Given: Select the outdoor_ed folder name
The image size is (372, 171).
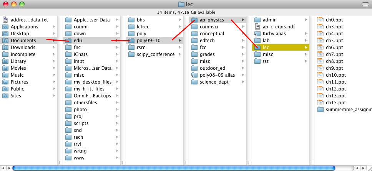Looking at the screenshot, I should point(213,68).
